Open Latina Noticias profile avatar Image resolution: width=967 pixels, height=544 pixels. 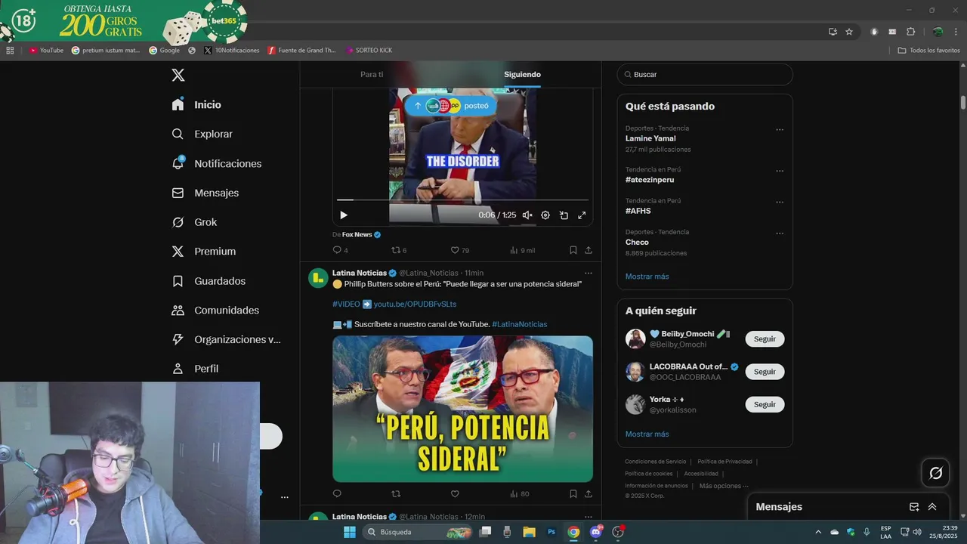tap(318, 278)
